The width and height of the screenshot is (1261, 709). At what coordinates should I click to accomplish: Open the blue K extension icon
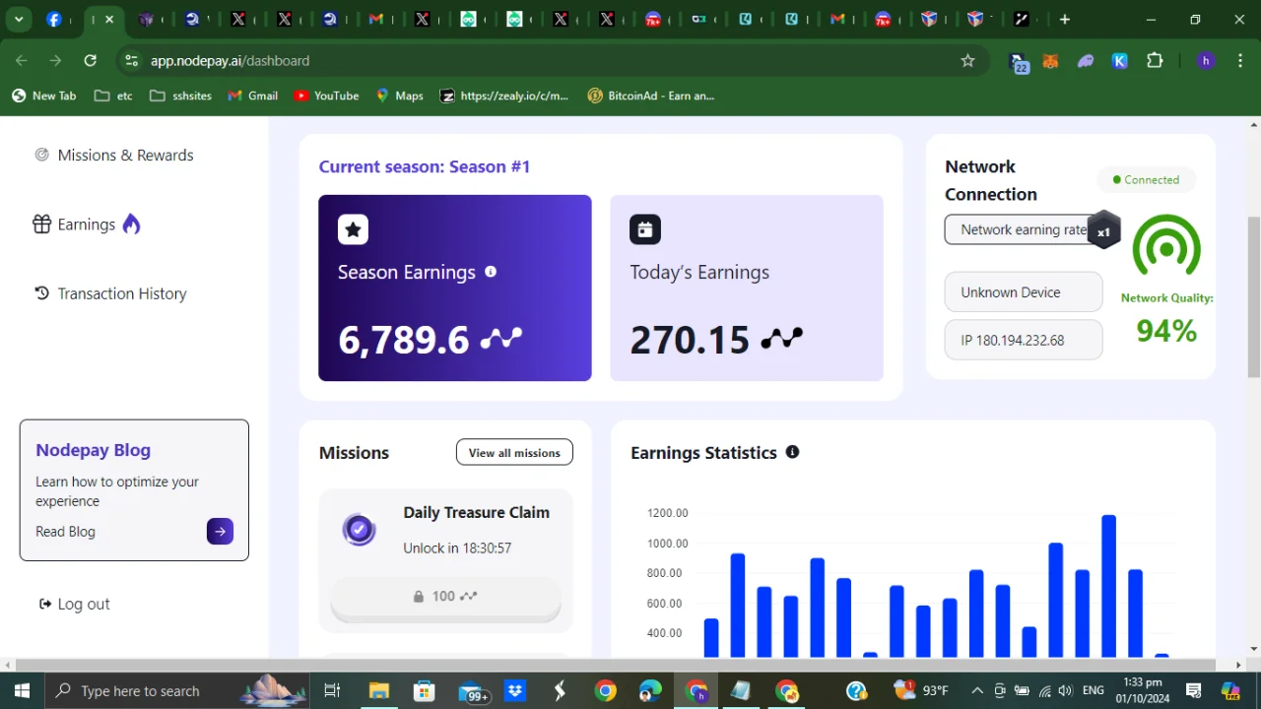pyautogui.click(x=1120, y=61)
